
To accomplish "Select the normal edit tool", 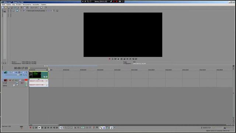I will [61, 128].
